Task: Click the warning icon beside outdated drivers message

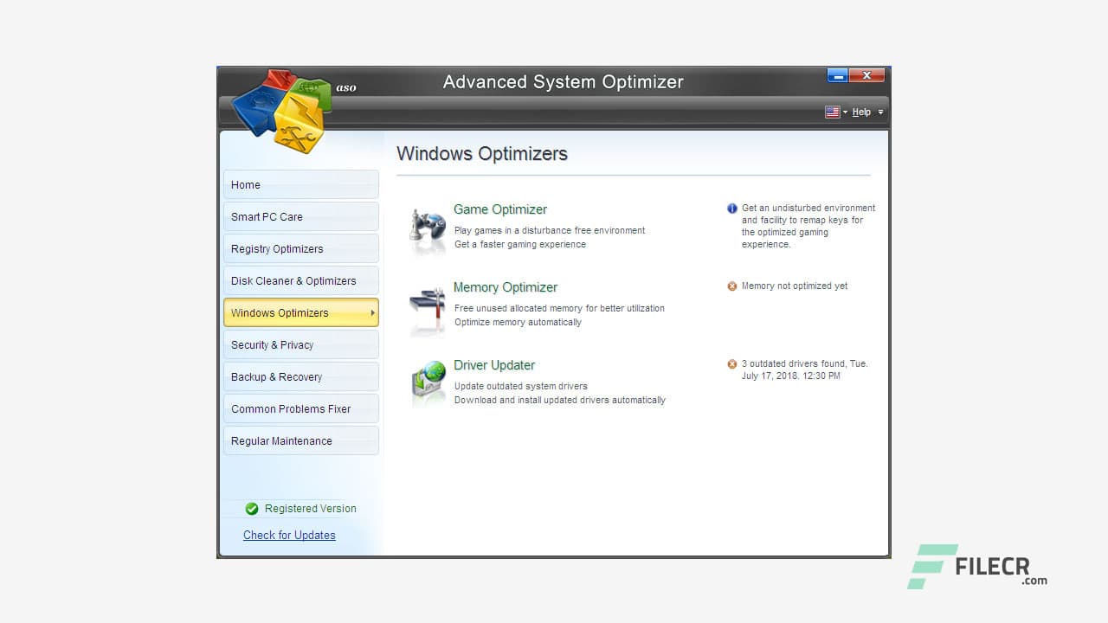Action: [732, 363]
